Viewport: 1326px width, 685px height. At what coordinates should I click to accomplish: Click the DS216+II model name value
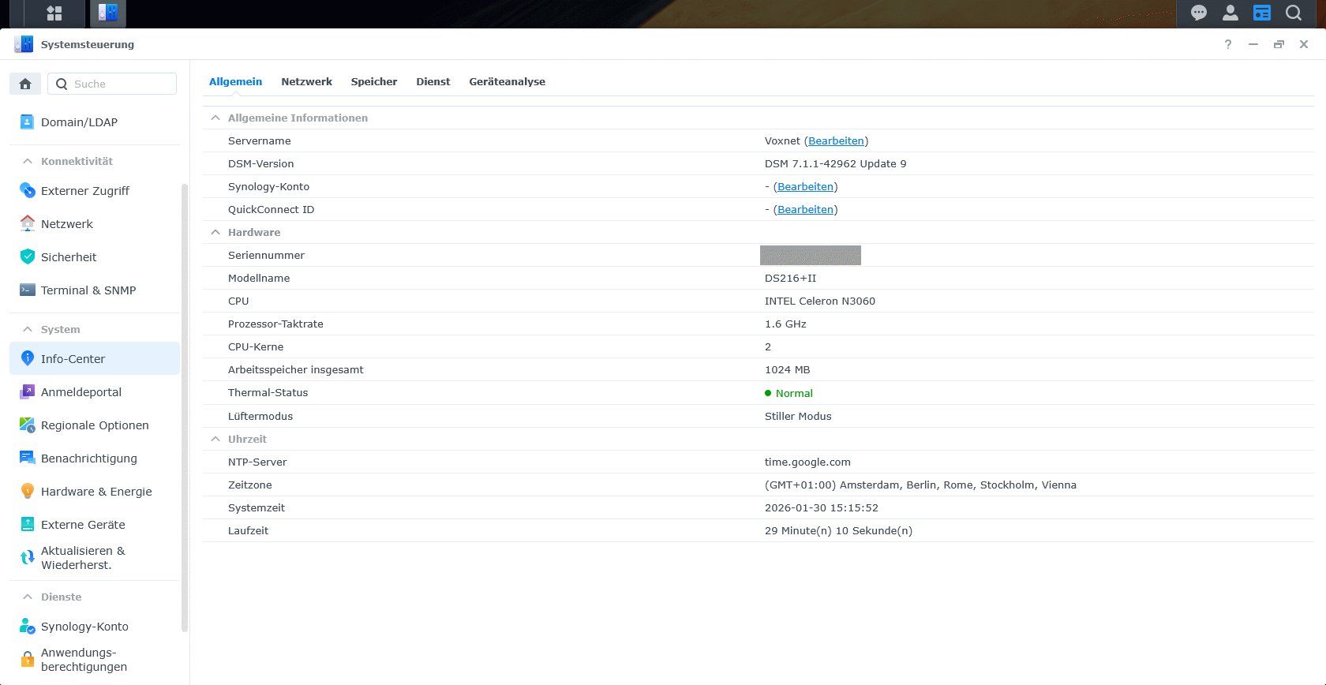click(x=790, y=278)
